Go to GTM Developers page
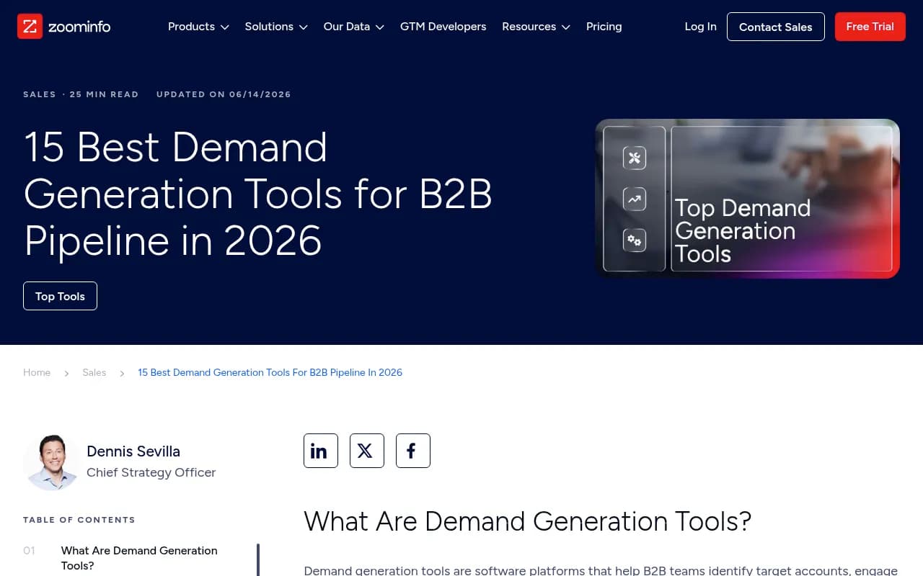The width and height of the screenshot is (923, 576). (x=443, y=27)
